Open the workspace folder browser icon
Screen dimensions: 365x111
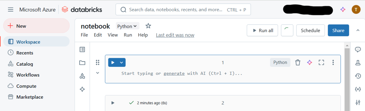click(x=82, y=63)
